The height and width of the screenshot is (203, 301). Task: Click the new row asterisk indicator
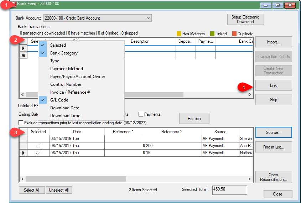pos(23,55)
